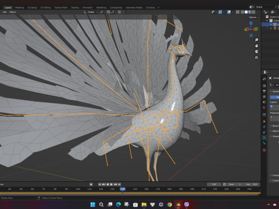The width and height of the screenshot is (279, 209).
Task: Switch to the Modeling workspace tab
Action: 20,8
